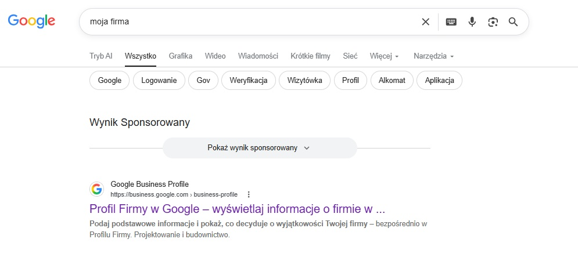Expand the Więcej dropdown

click(385, 56)
